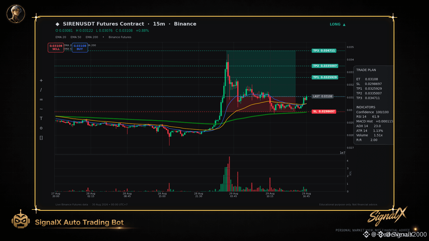Select the equals parallel lines tool
This screenshot has width=429, height=241.
tap(41, 99)
